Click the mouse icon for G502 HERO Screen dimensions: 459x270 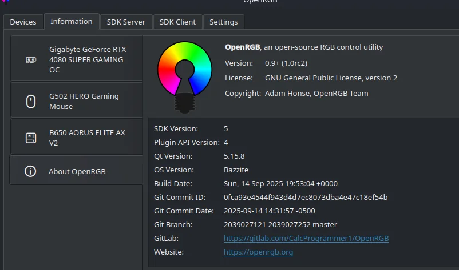(x=31, y=101)
